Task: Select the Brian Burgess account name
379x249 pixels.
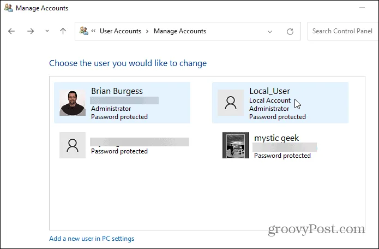Action: coord(117,91)
